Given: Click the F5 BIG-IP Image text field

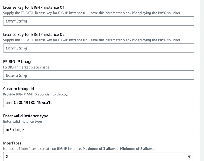Looking at the screenshot, I should click(x=98, y=75).
